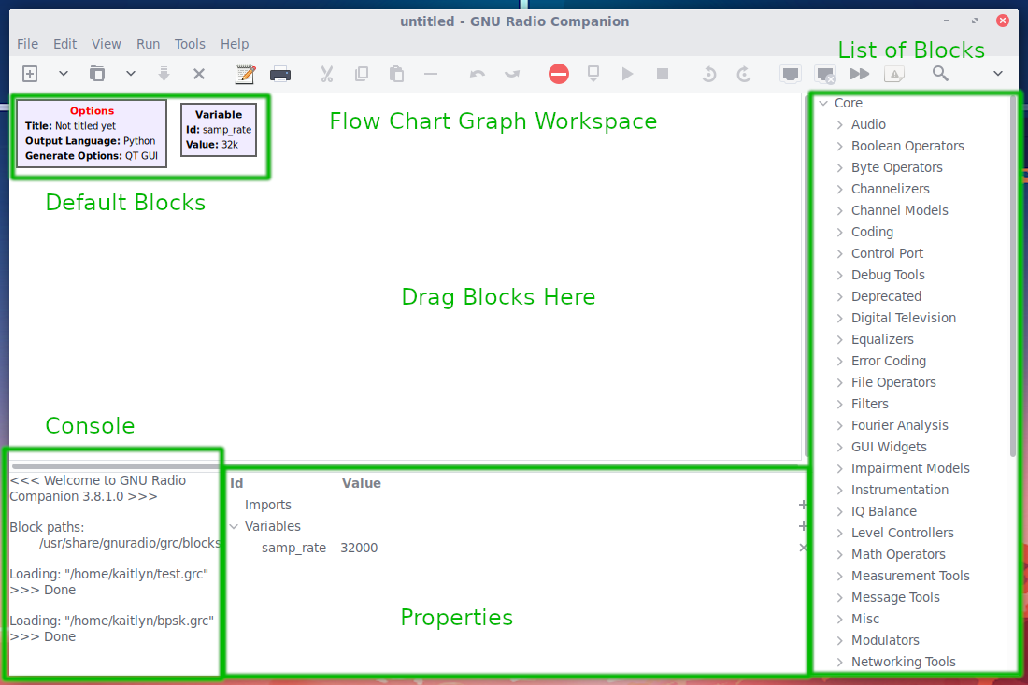Click the close flow graph X icon
The width and height of the screenshot is (1028, 685).
(199, 74)
